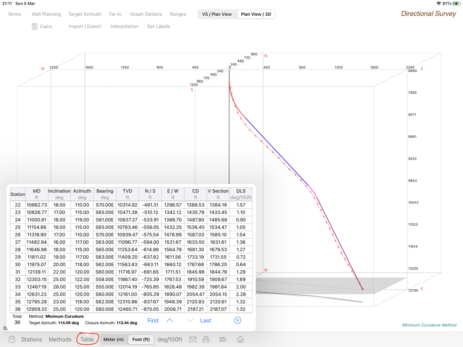
Task: Click TVD value 11867.40
Action: pyautogui.click(x=127, y=279)
